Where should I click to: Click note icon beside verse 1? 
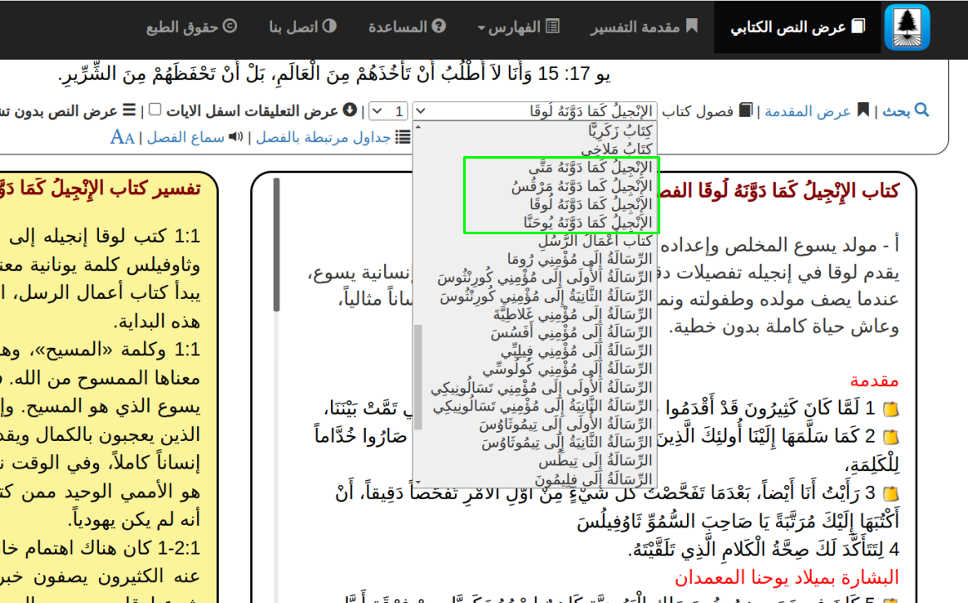click(x=890, y=409)
